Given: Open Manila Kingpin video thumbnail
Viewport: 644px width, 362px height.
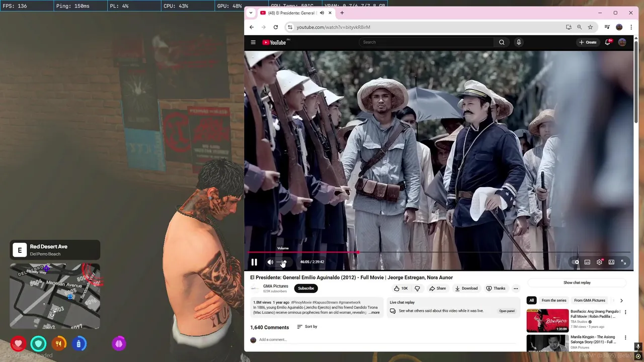Looking at the screenshot, I should coord(547,343).
